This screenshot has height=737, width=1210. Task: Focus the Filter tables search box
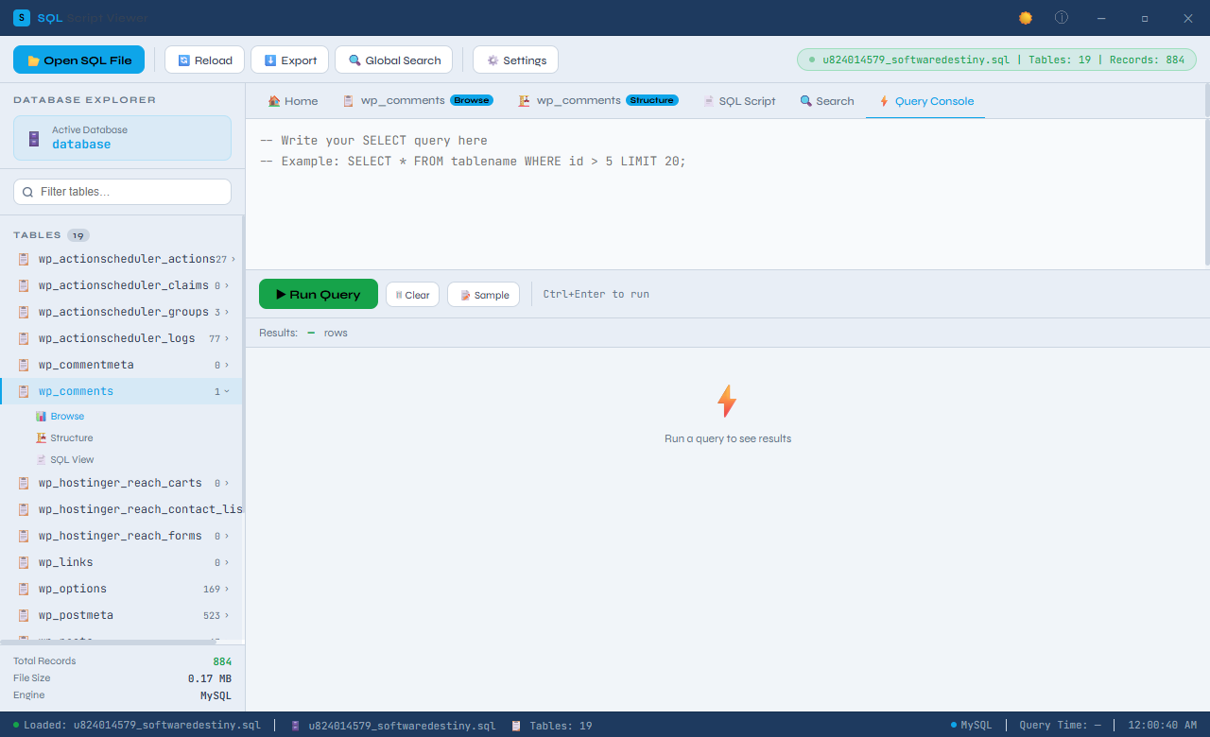[122, 192]
